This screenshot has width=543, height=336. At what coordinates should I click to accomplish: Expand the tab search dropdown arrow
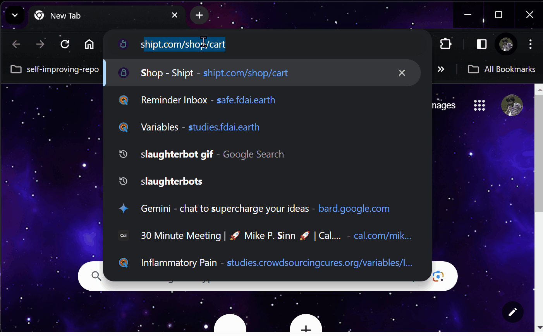click(15, 15)
